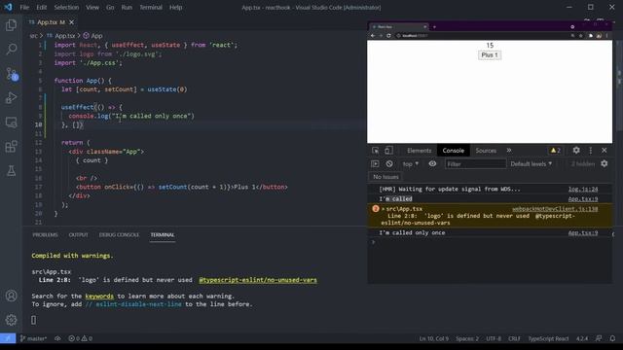Open the typescript-eslint/no-unused-vars terminal link

click(x=258, y=280)
